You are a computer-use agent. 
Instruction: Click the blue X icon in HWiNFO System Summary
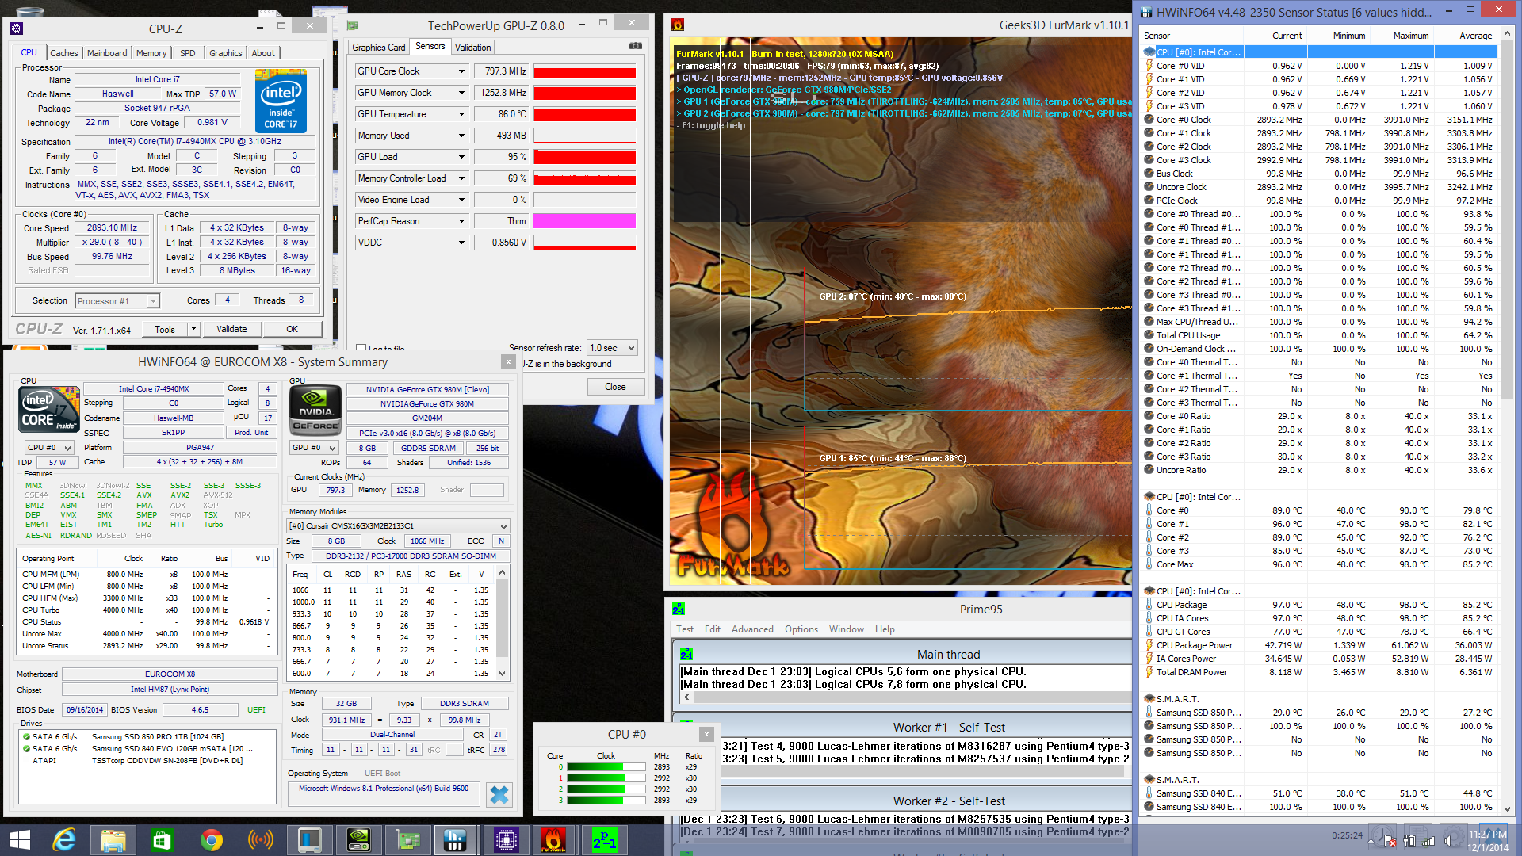(499, 794)
